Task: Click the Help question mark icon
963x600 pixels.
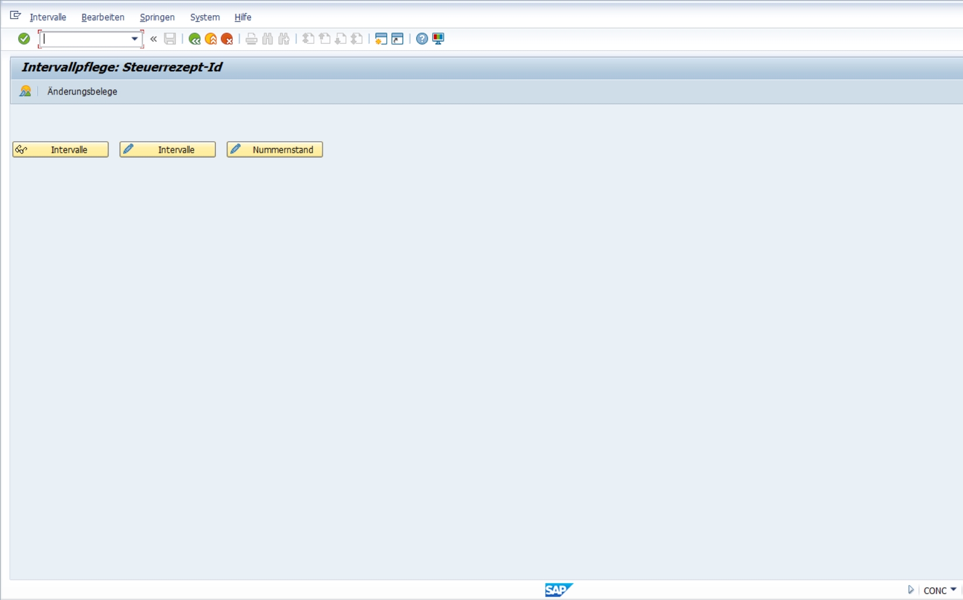Action: [x=422, y=39]
